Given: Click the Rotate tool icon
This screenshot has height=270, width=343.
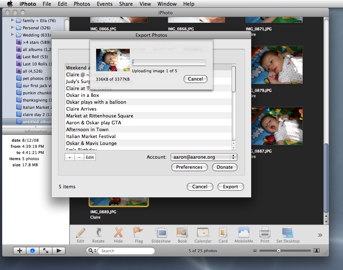Looking at the screenshot, I should click(98, 233).
